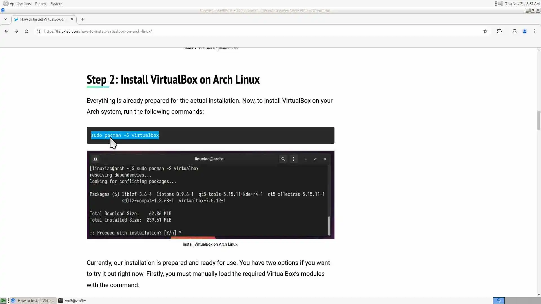The height and width of the screenshot is (304, 541).
Task: Reload the current page
Action: 26,31
